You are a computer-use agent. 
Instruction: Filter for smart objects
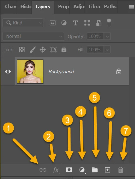click(99, 23)
